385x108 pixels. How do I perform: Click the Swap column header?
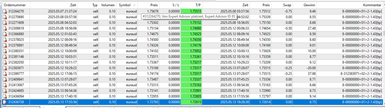(282, 5)
